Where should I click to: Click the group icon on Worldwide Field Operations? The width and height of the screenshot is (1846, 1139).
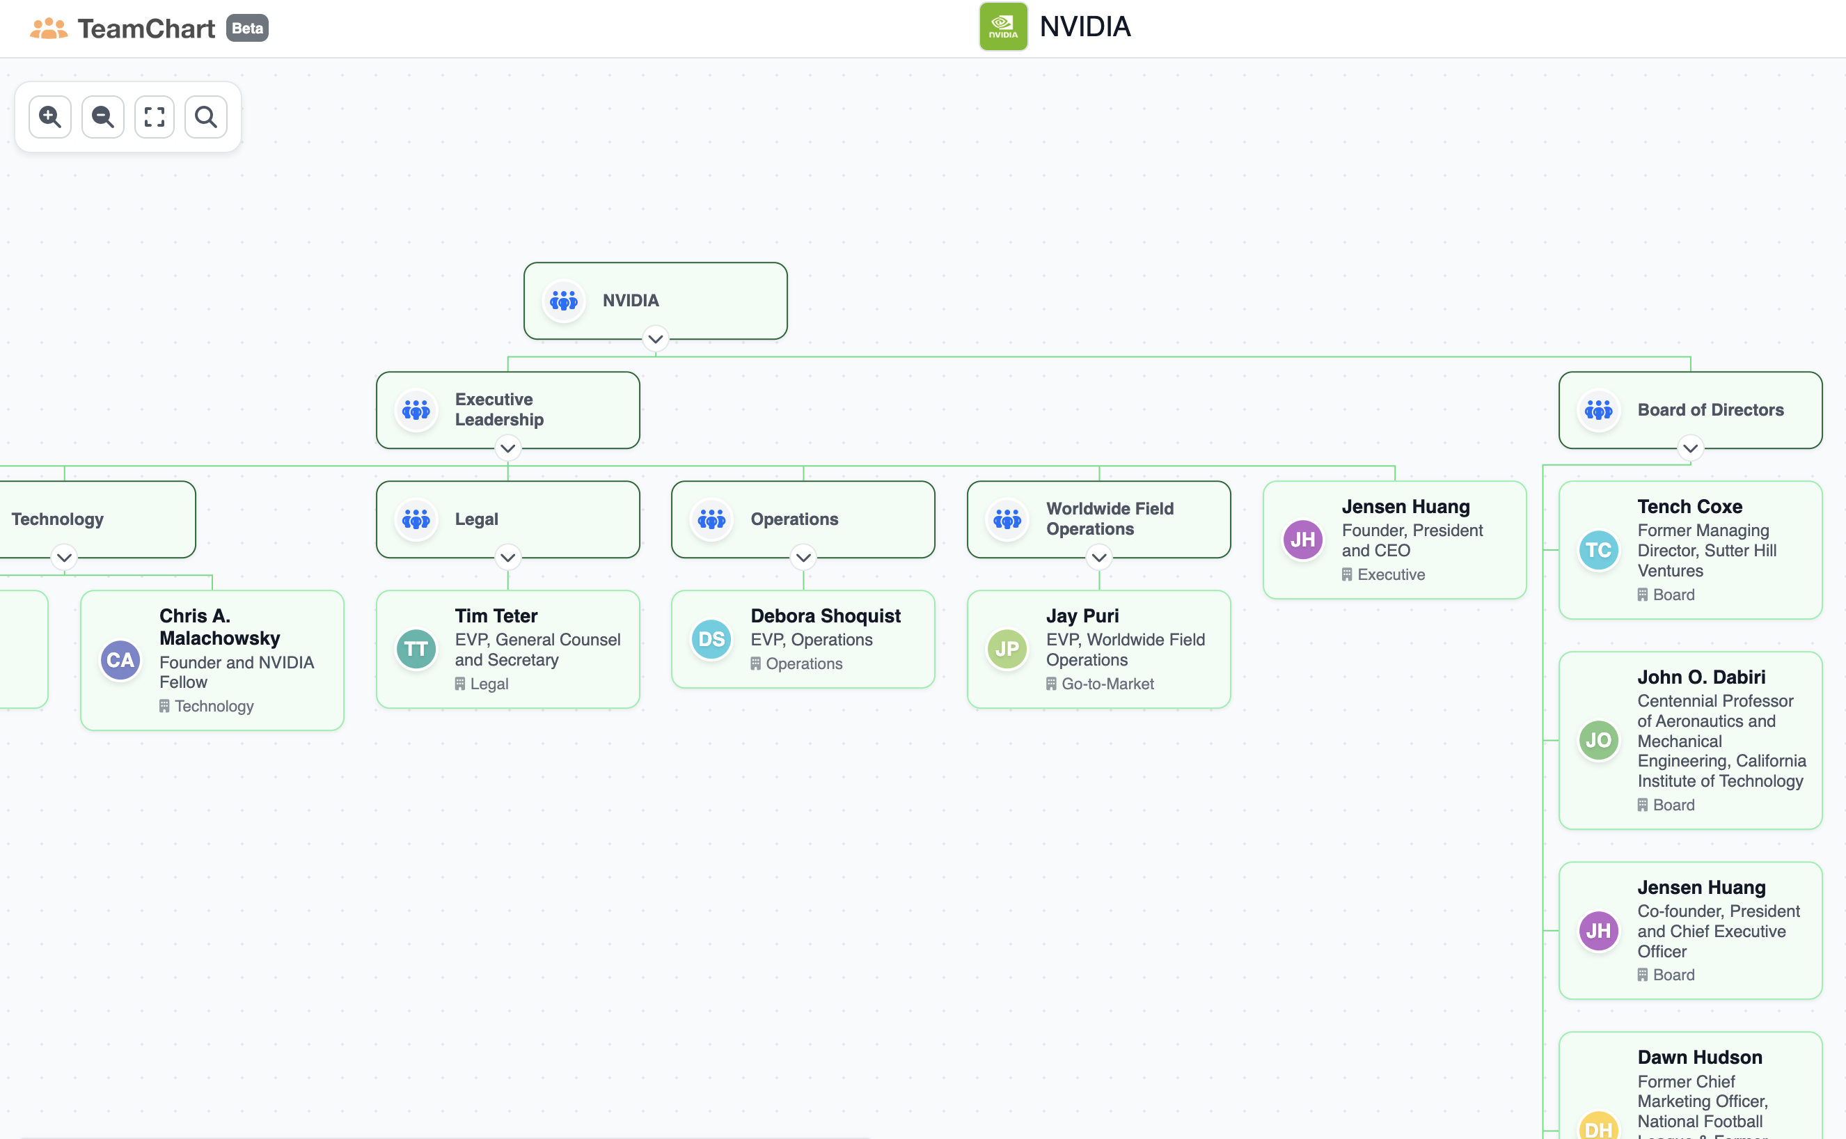(1007, 519)
